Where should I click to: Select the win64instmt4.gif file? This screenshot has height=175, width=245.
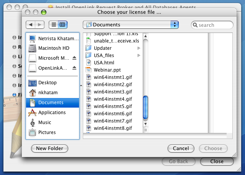pos(113,99)
